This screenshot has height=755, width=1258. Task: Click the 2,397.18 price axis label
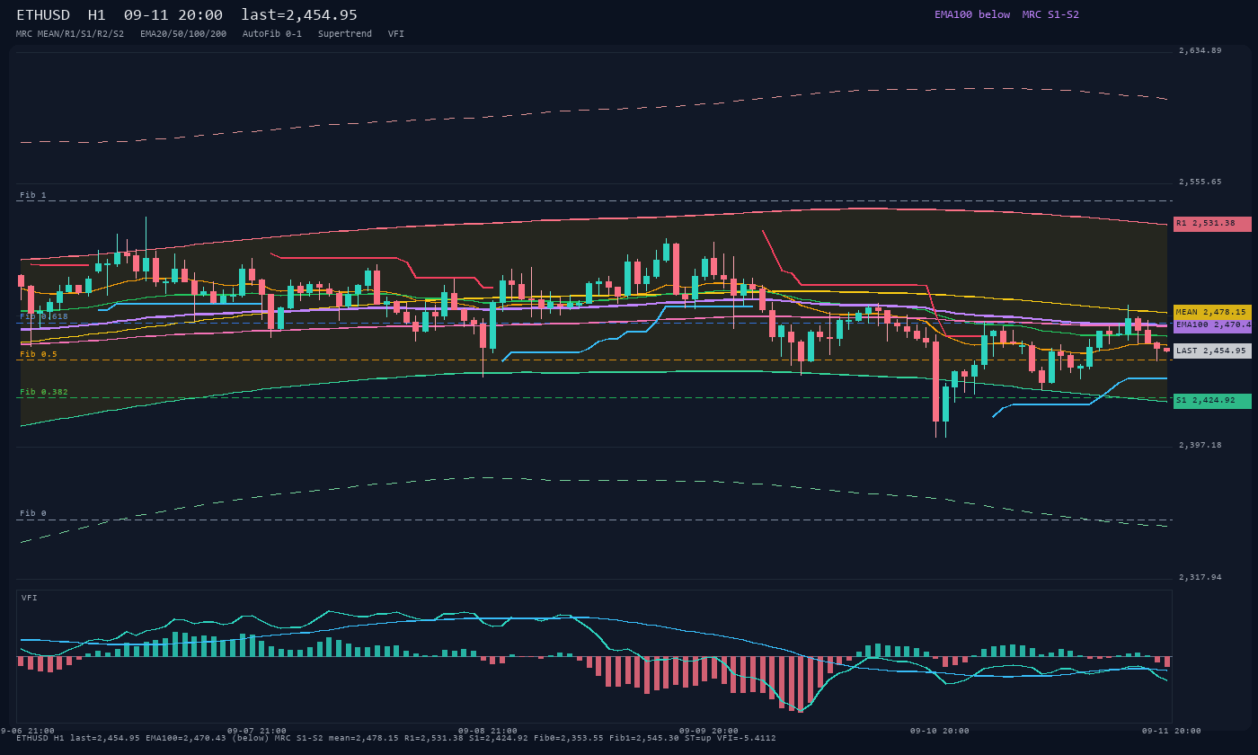pos(1200,445)
